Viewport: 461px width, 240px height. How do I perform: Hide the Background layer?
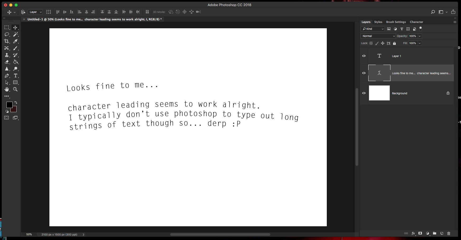click(x=364, y=93)
